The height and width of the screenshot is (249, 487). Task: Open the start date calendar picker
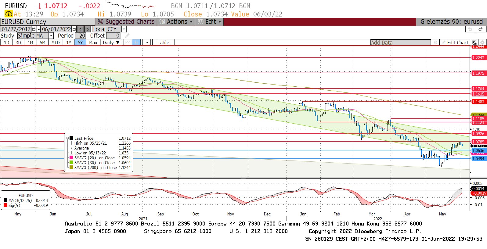point(34,29)
